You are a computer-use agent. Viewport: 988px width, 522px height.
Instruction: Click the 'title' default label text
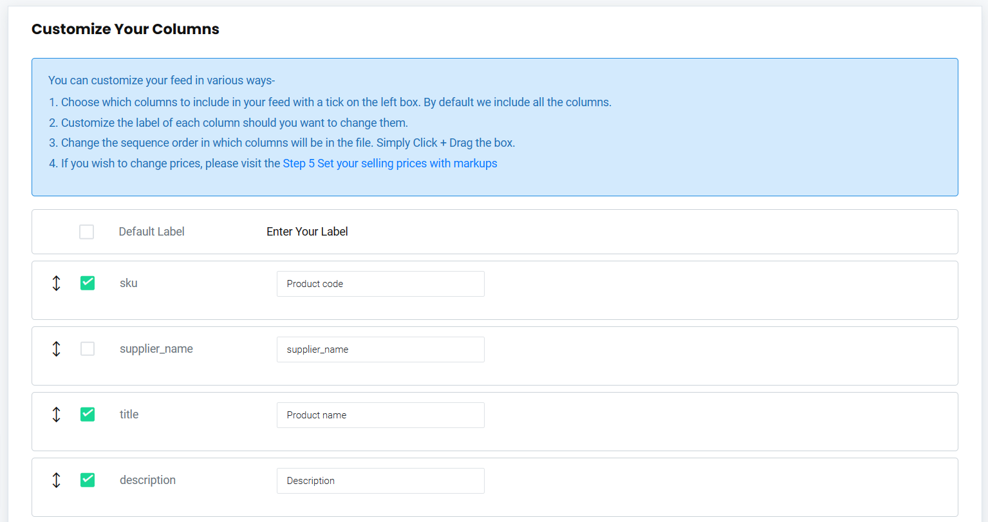coord(129,415)
